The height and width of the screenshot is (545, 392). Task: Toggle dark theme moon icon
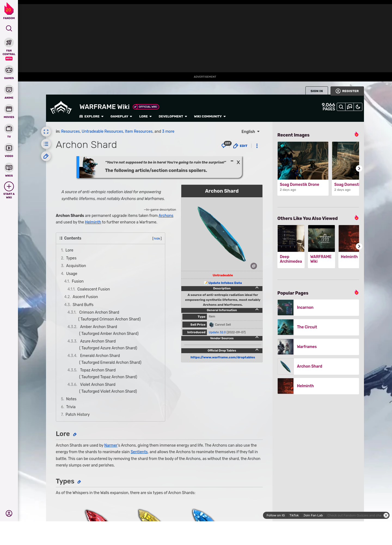[x=358, y=107]
